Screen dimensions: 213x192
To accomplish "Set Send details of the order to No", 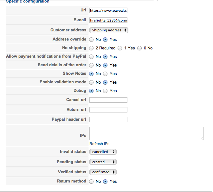I will 91,65.
